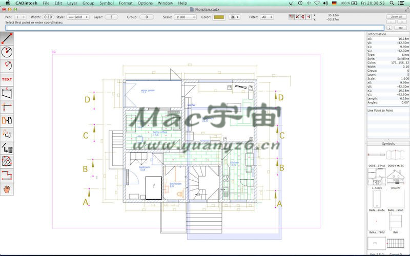Select the Circle drawing tool
This screenshot has width=410, height=256.
pyautogui.click(x=7, y=52)
